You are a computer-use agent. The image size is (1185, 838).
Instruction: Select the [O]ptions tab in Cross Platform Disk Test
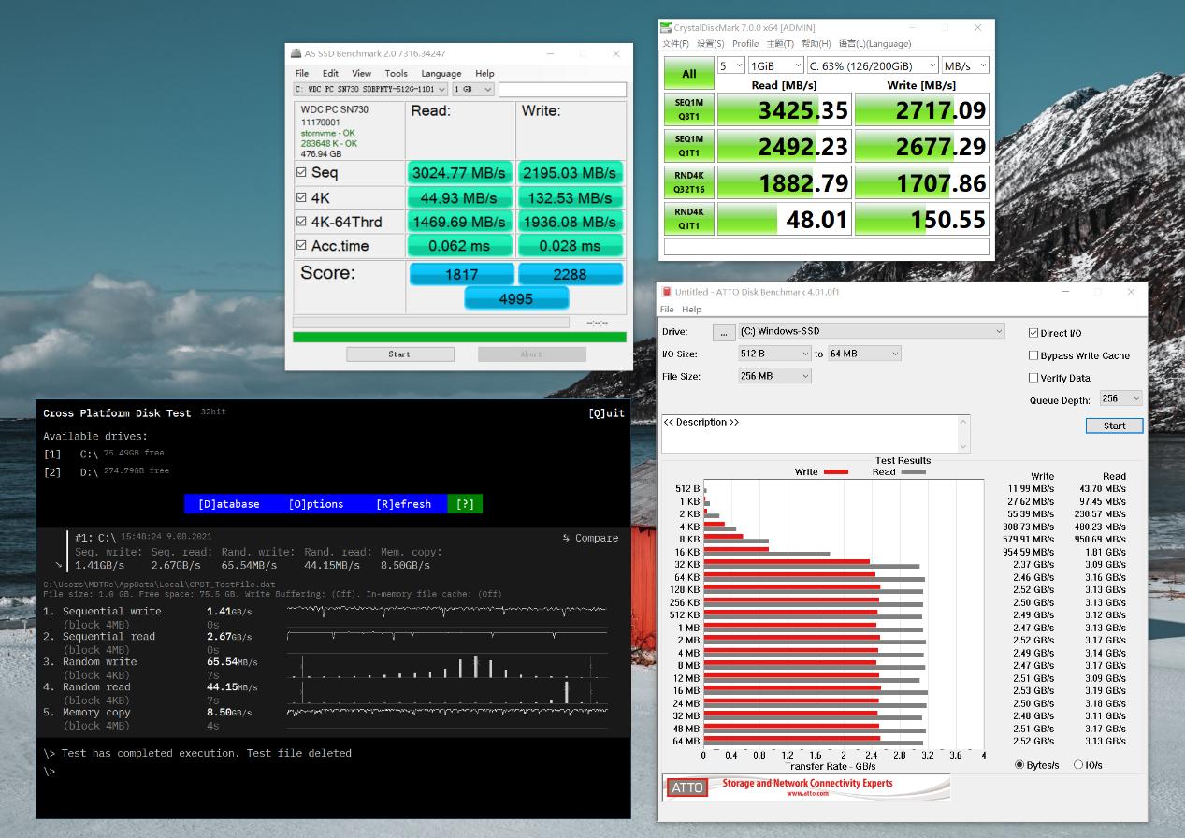[x=316, y=503]
